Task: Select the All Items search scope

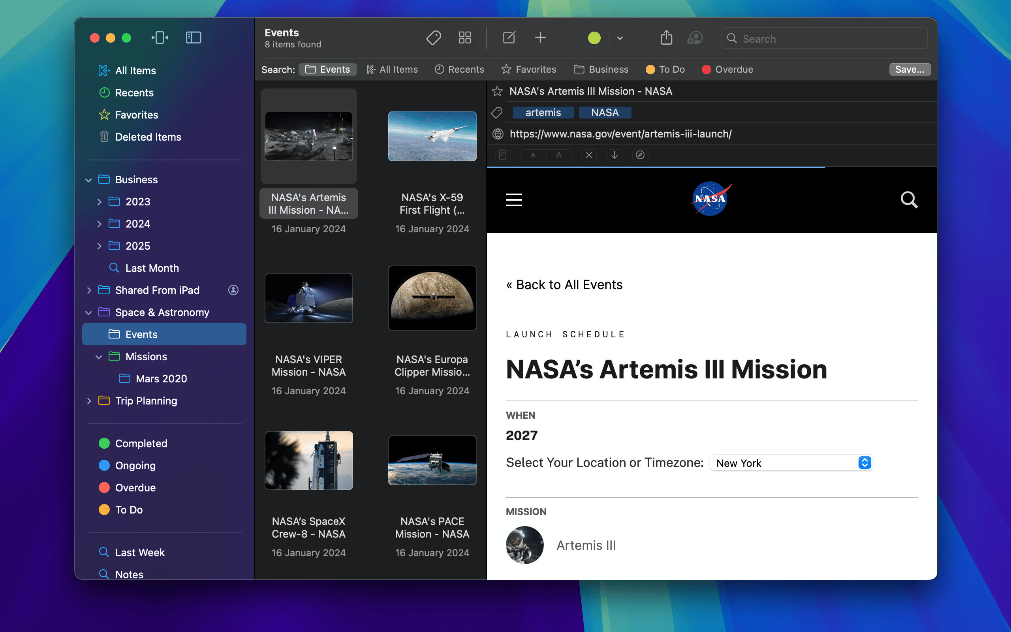Action: (x=392, y=70)
